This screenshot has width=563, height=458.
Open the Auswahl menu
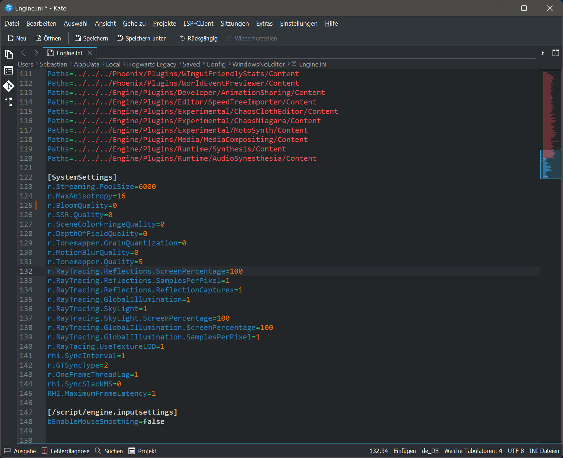[76, 23]
